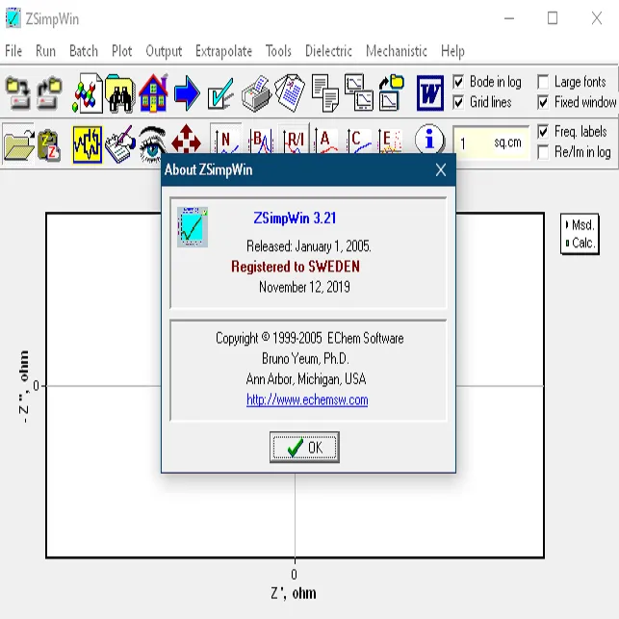Toggle the Grid lines checkbox
Viewport: 619px width, 619px height.
coord(458,103)
